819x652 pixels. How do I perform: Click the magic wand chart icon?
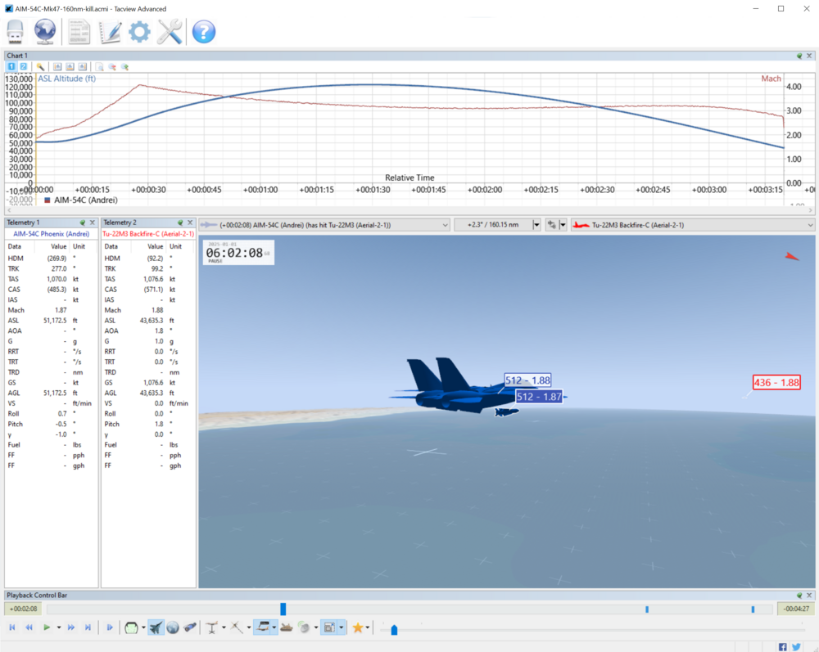(x=40, y=67)
